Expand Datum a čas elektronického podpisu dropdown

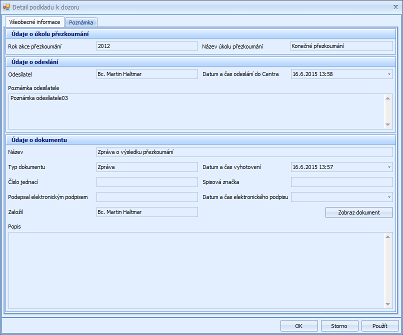click(x=389, y=197)
